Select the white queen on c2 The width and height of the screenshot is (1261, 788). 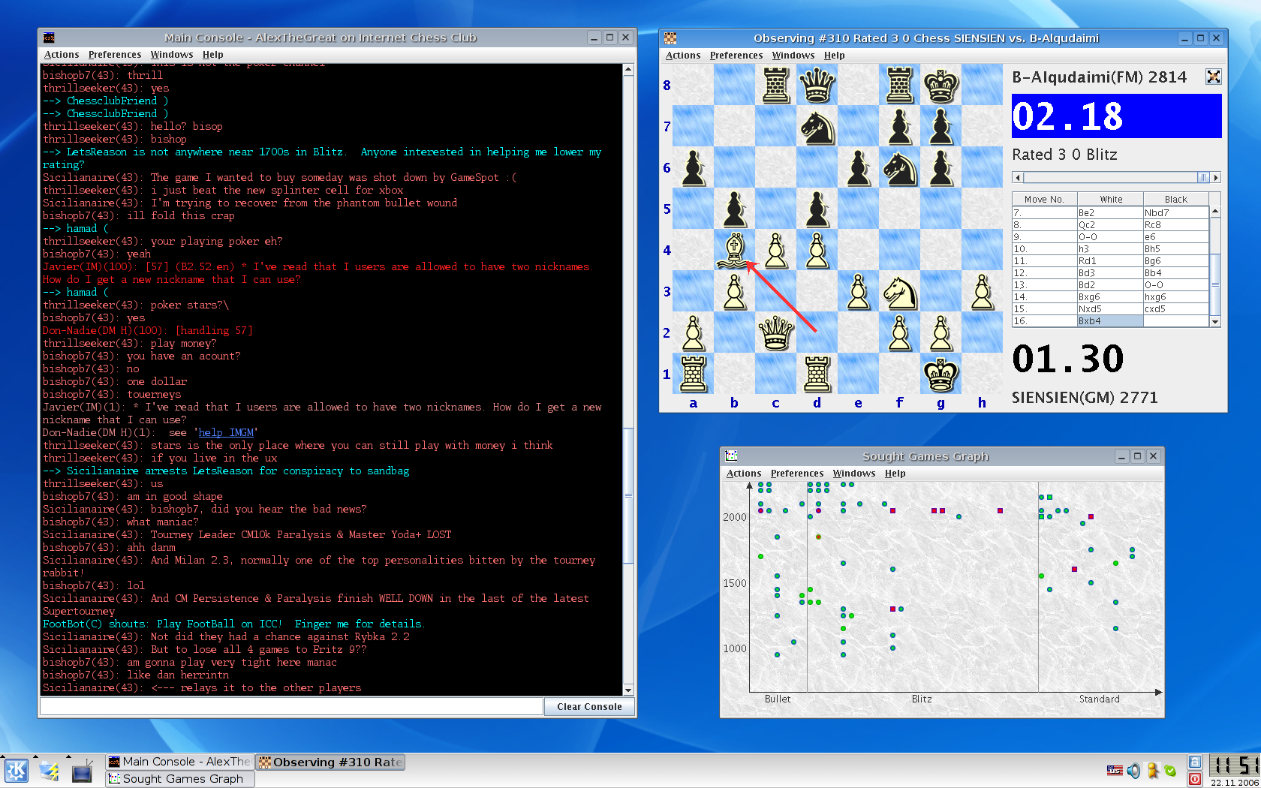click(775, 332)
